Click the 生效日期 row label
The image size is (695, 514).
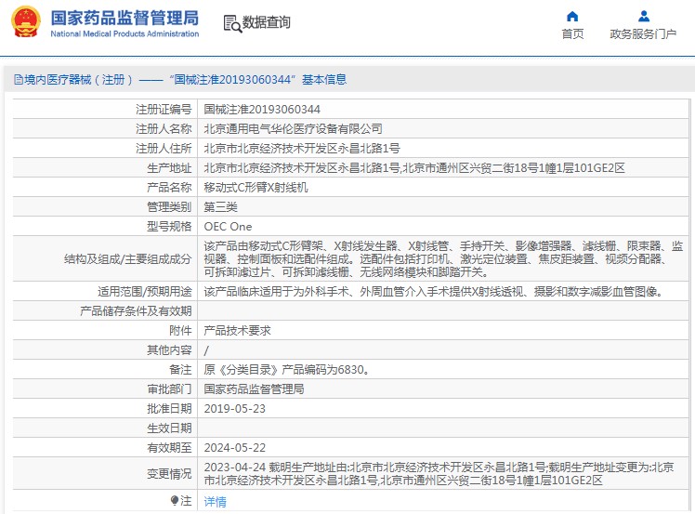coord(169,428)
